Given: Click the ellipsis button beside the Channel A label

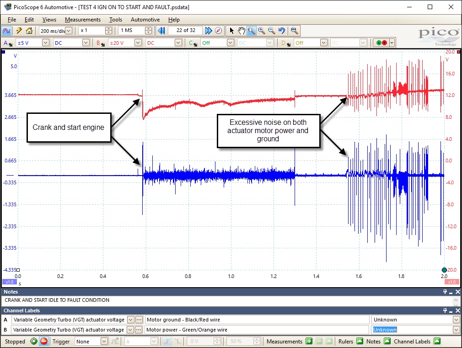Looking at the screenshot, I should pyautogui.click(x=139, y=320).
